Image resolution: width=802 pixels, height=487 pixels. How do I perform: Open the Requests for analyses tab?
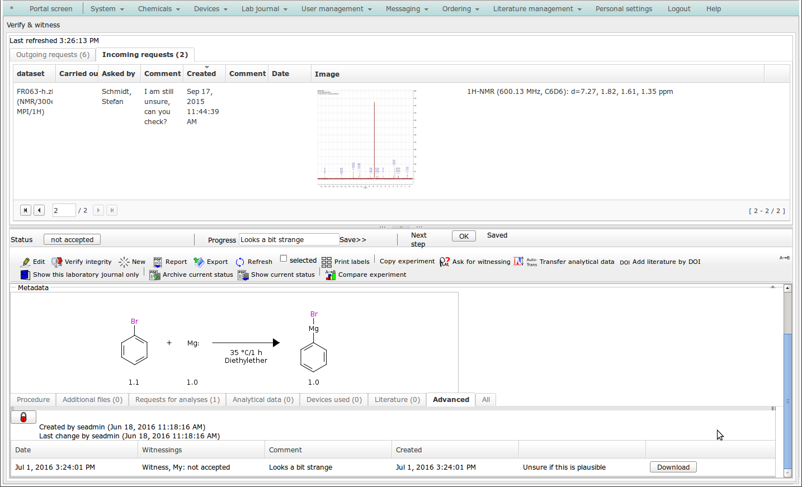(177, 400)
